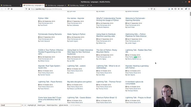This screenshot has height=107, width=191.
Task: Open Lightning Talk - Juliano
Action: click(76, 66)
